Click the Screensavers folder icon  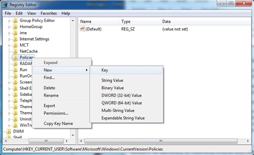coord(15,82)
